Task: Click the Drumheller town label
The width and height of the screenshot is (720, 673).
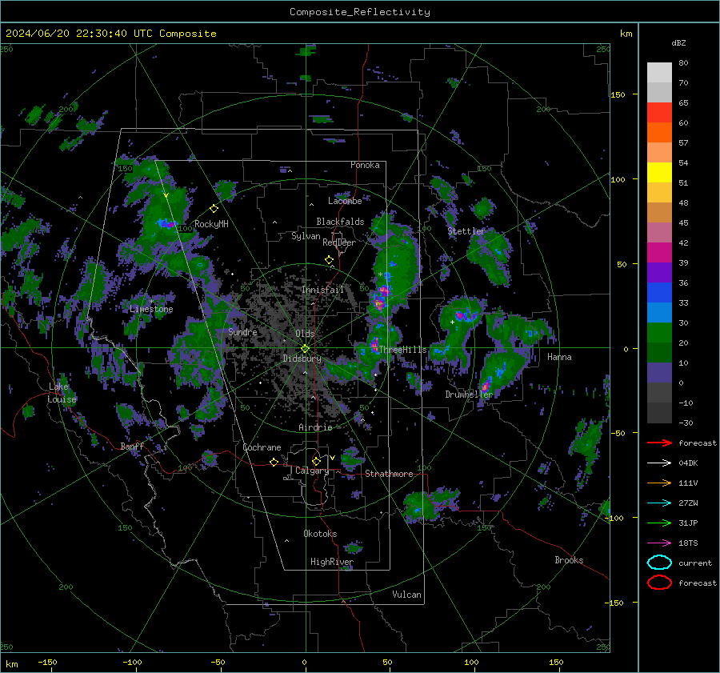Action: (x=469, y=395)
